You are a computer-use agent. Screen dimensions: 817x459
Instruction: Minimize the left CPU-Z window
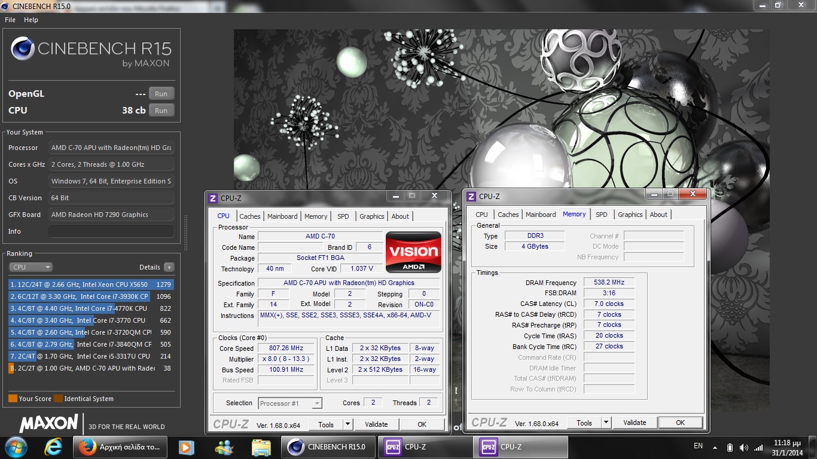tap(395, 195)
